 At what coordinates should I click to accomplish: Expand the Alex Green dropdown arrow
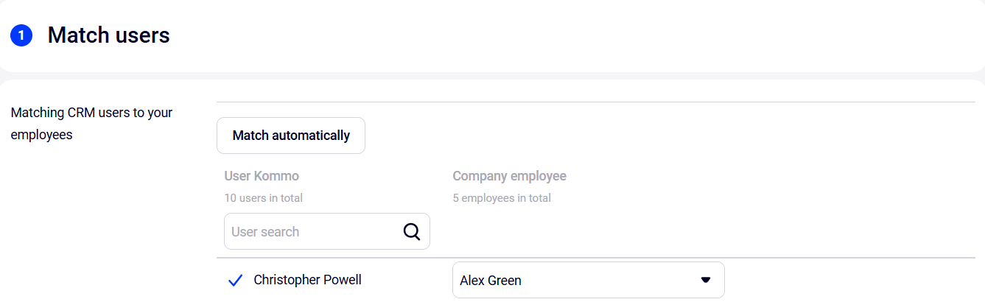tap(705, 280)
